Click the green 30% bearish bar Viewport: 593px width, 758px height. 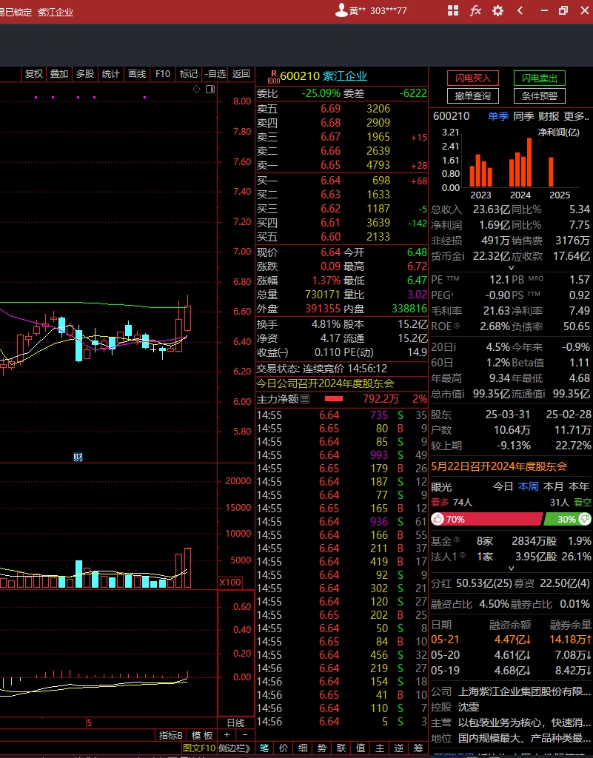568,519
